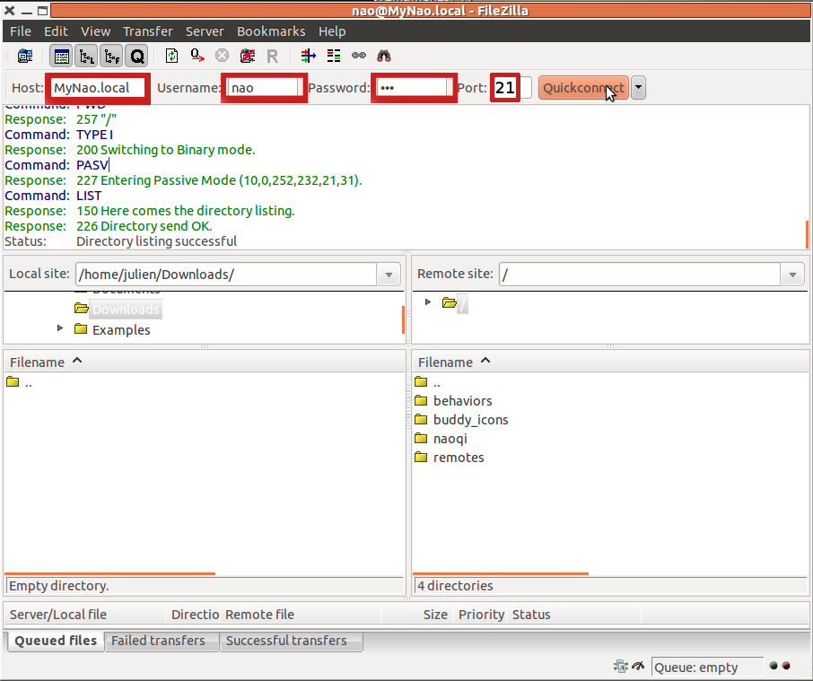Open the speed limits gauge icon

click(639, 667)
